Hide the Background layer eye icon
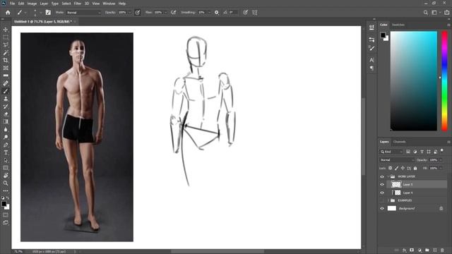Image resolution: width=452 pixels, height=254 pixels. pyautogui.click(x=382, y=209)
